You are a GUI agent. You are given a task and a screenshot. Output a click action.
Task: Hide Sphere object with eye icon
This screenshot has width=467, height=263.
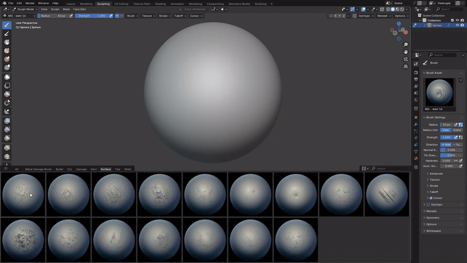(x=457, y=25)
